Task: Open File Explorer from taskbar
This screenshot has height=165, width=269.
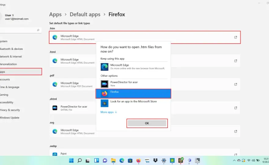Action: 113,160
